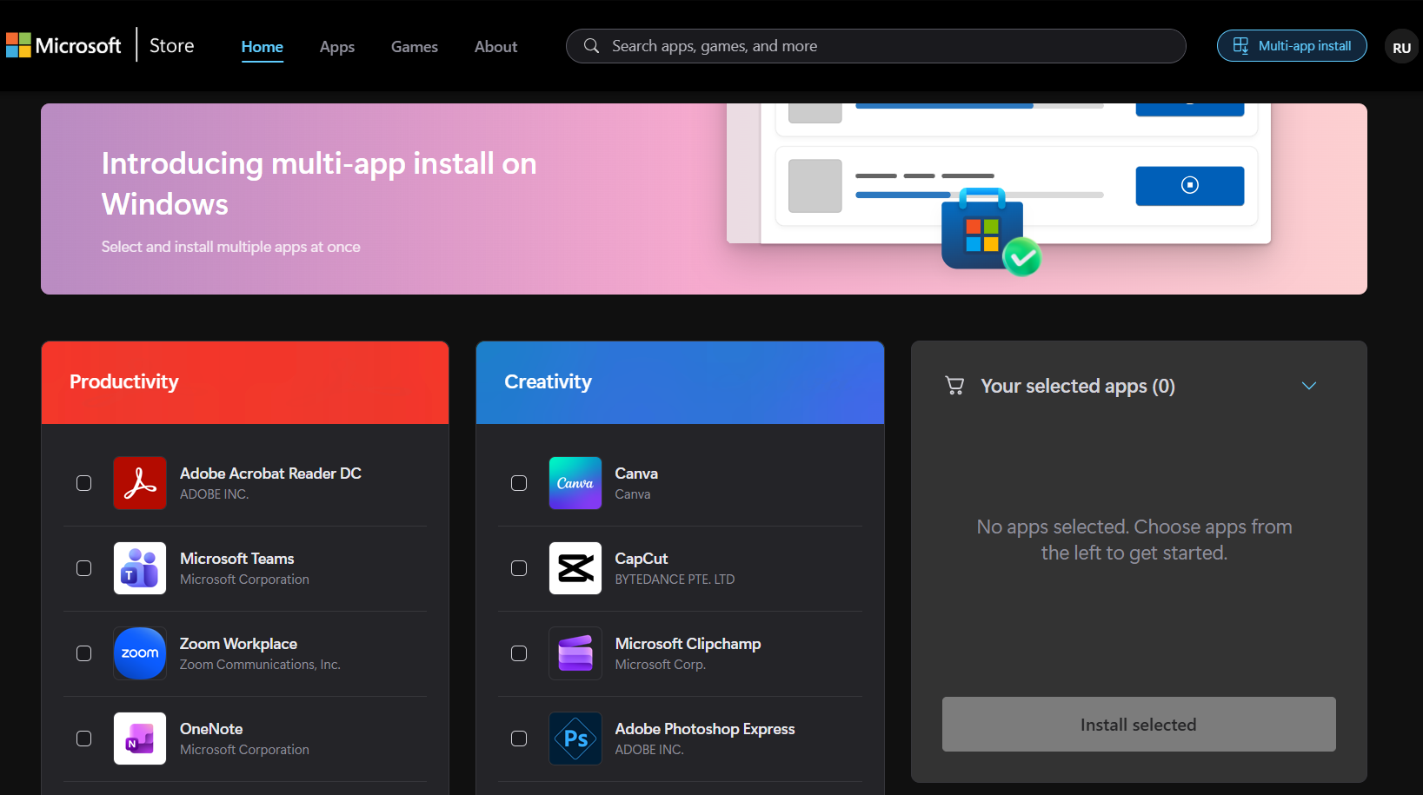Open the About page
The width and height of the screenshot is (1423, 795).
point(495,46)
